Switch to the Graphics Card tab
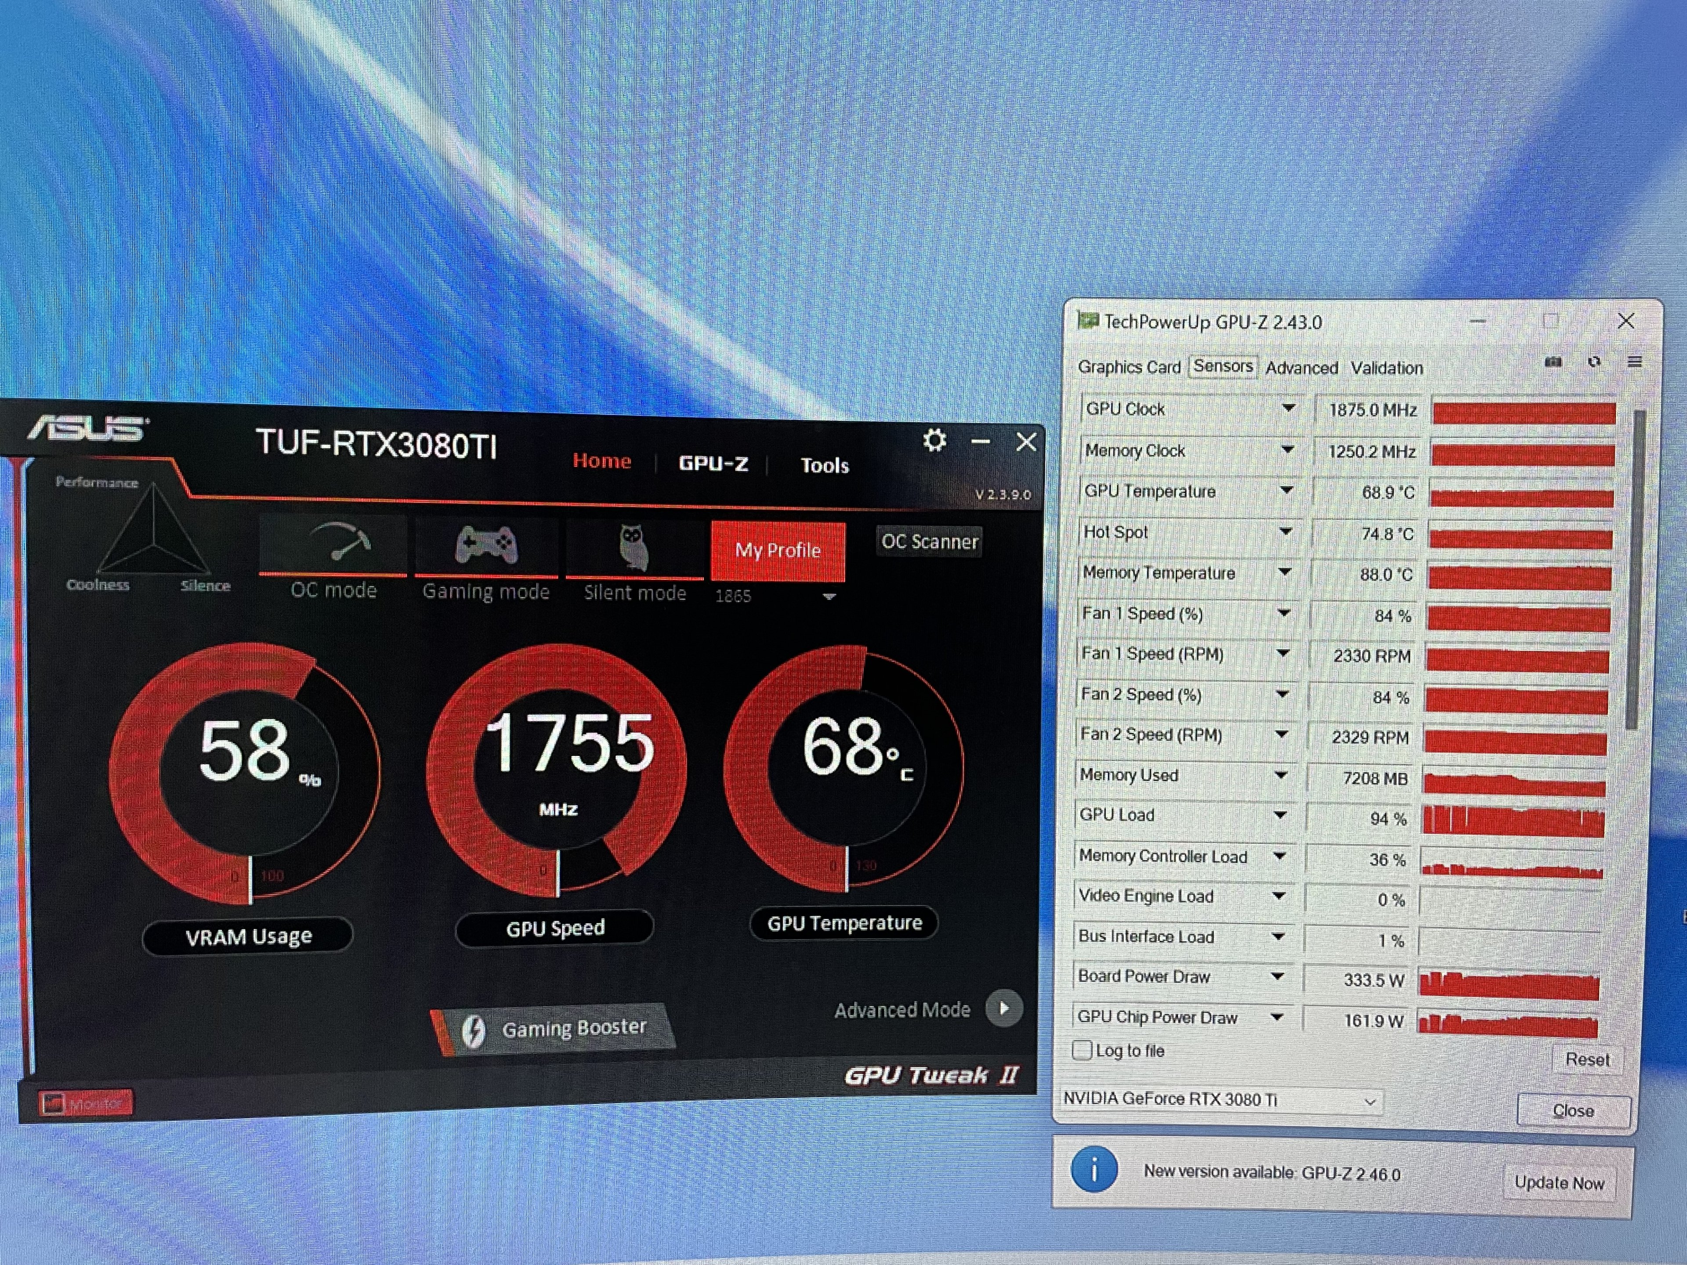Viewport: 1687px width, 1265px height. (1129, 367)
